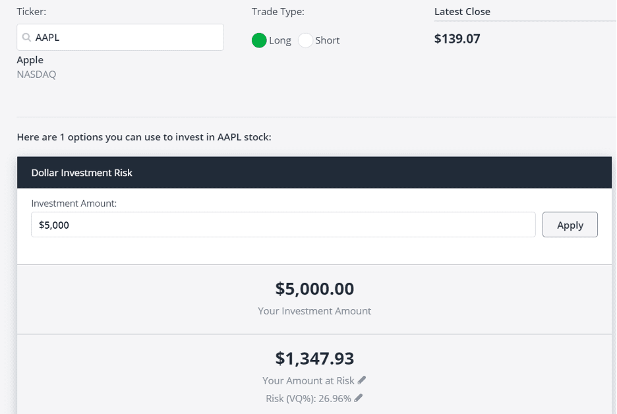Viewport: 617px width, 414px height.
Task: Click the Your Amount at Risk label
Action: point(308,380)
